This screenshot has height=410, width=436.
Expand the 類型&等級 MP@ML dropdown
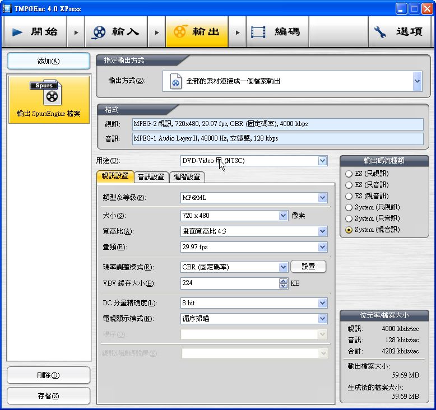click(x=322, y=198)
